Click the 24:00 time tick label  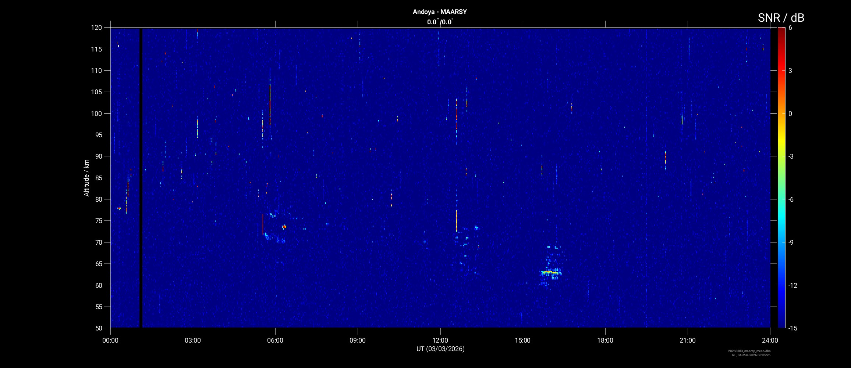770,340
